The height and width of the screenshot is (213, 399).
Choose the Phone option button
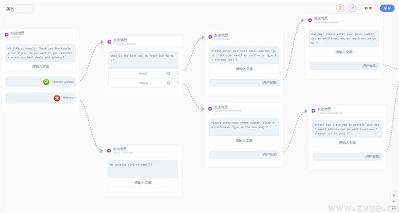143,83
